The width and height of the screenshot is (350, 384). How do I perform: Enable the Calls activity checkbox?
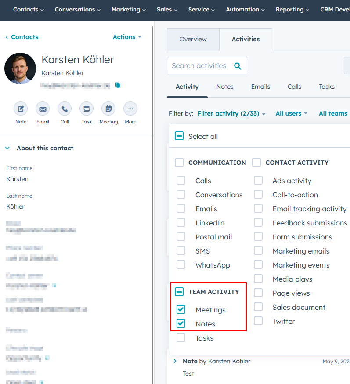tap(181, 181)
